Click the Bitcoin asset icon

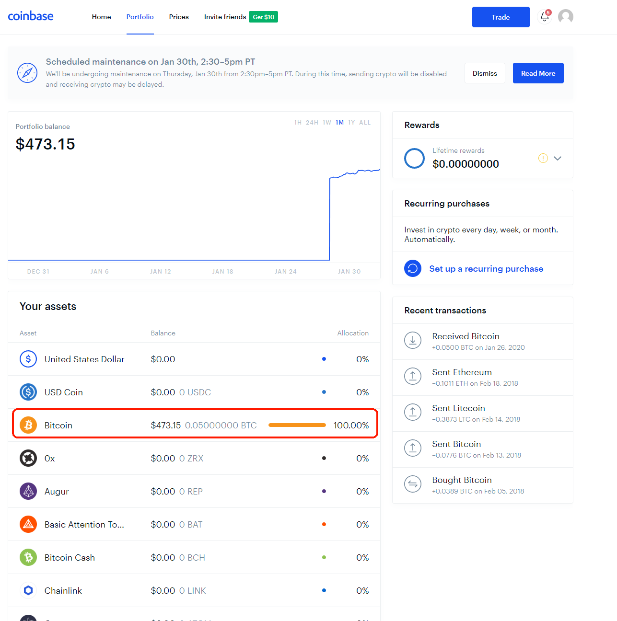[x=28, y=425]
